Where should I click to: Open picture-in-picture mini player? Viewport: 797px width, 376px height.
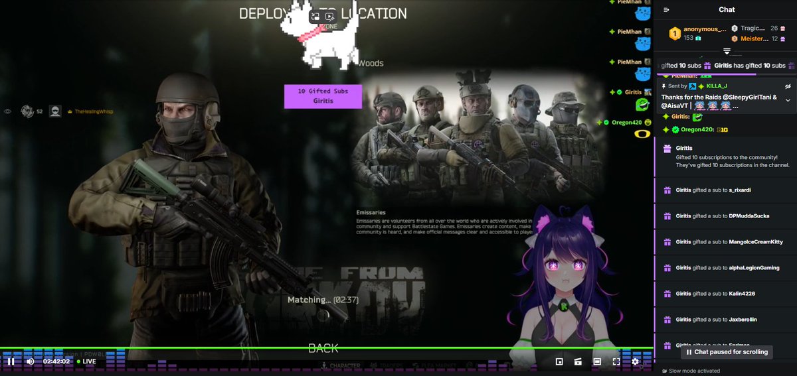(x=559, y=361)
